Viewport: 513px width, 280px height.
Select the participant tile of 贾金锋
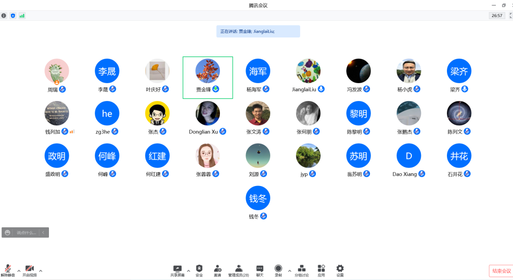pyautogui.click(x=208, y=77)
